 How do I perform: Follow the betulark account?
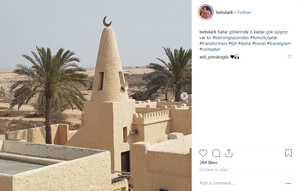[x=244, y=12]
